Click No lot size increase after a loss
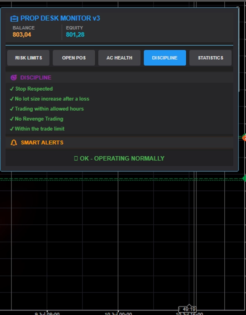 49,99
